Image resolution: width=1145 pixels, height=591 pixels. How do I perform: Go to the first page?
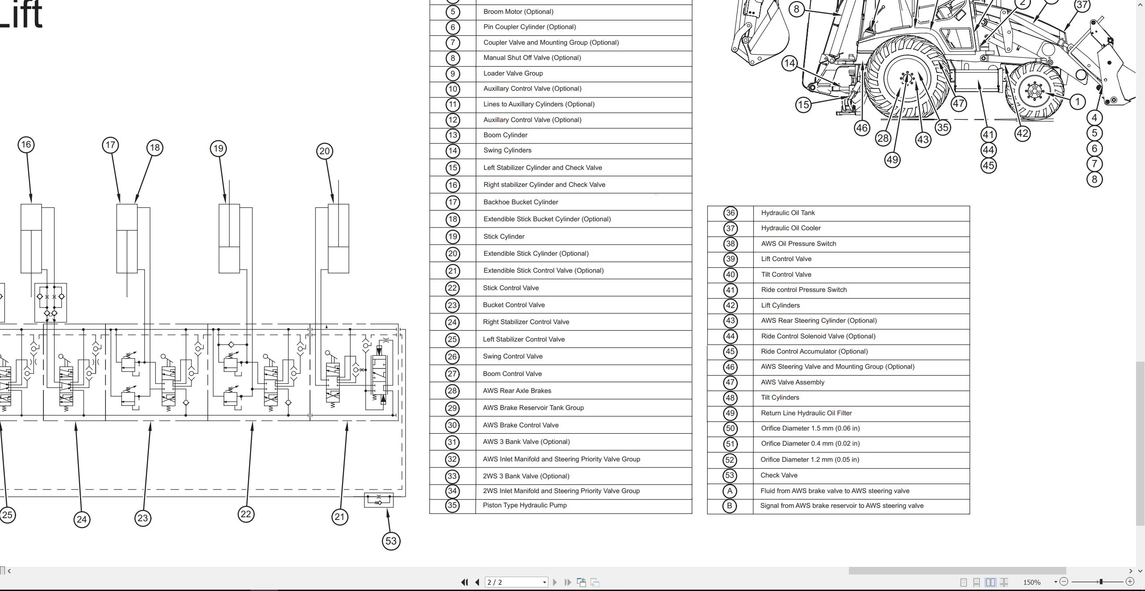(x=464, y=582)
